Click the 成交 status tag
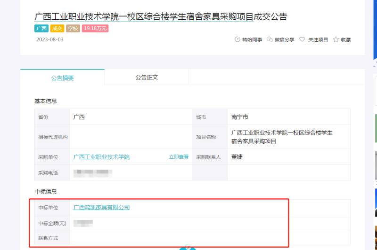This screenshot has height=250, width=377. pyautogui.click(x=57, y=28)
